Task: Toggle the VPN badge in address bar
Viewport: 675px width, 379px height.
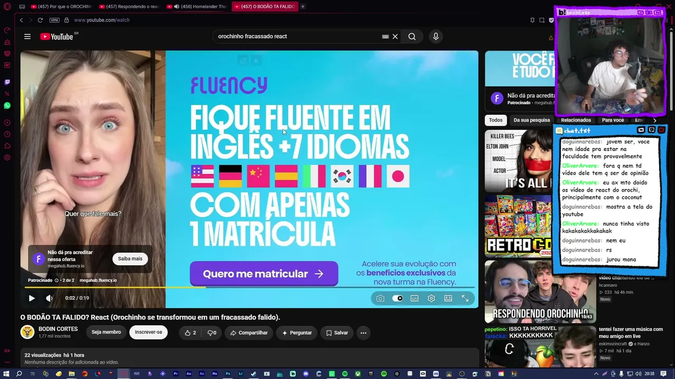Action: [54, 20]
